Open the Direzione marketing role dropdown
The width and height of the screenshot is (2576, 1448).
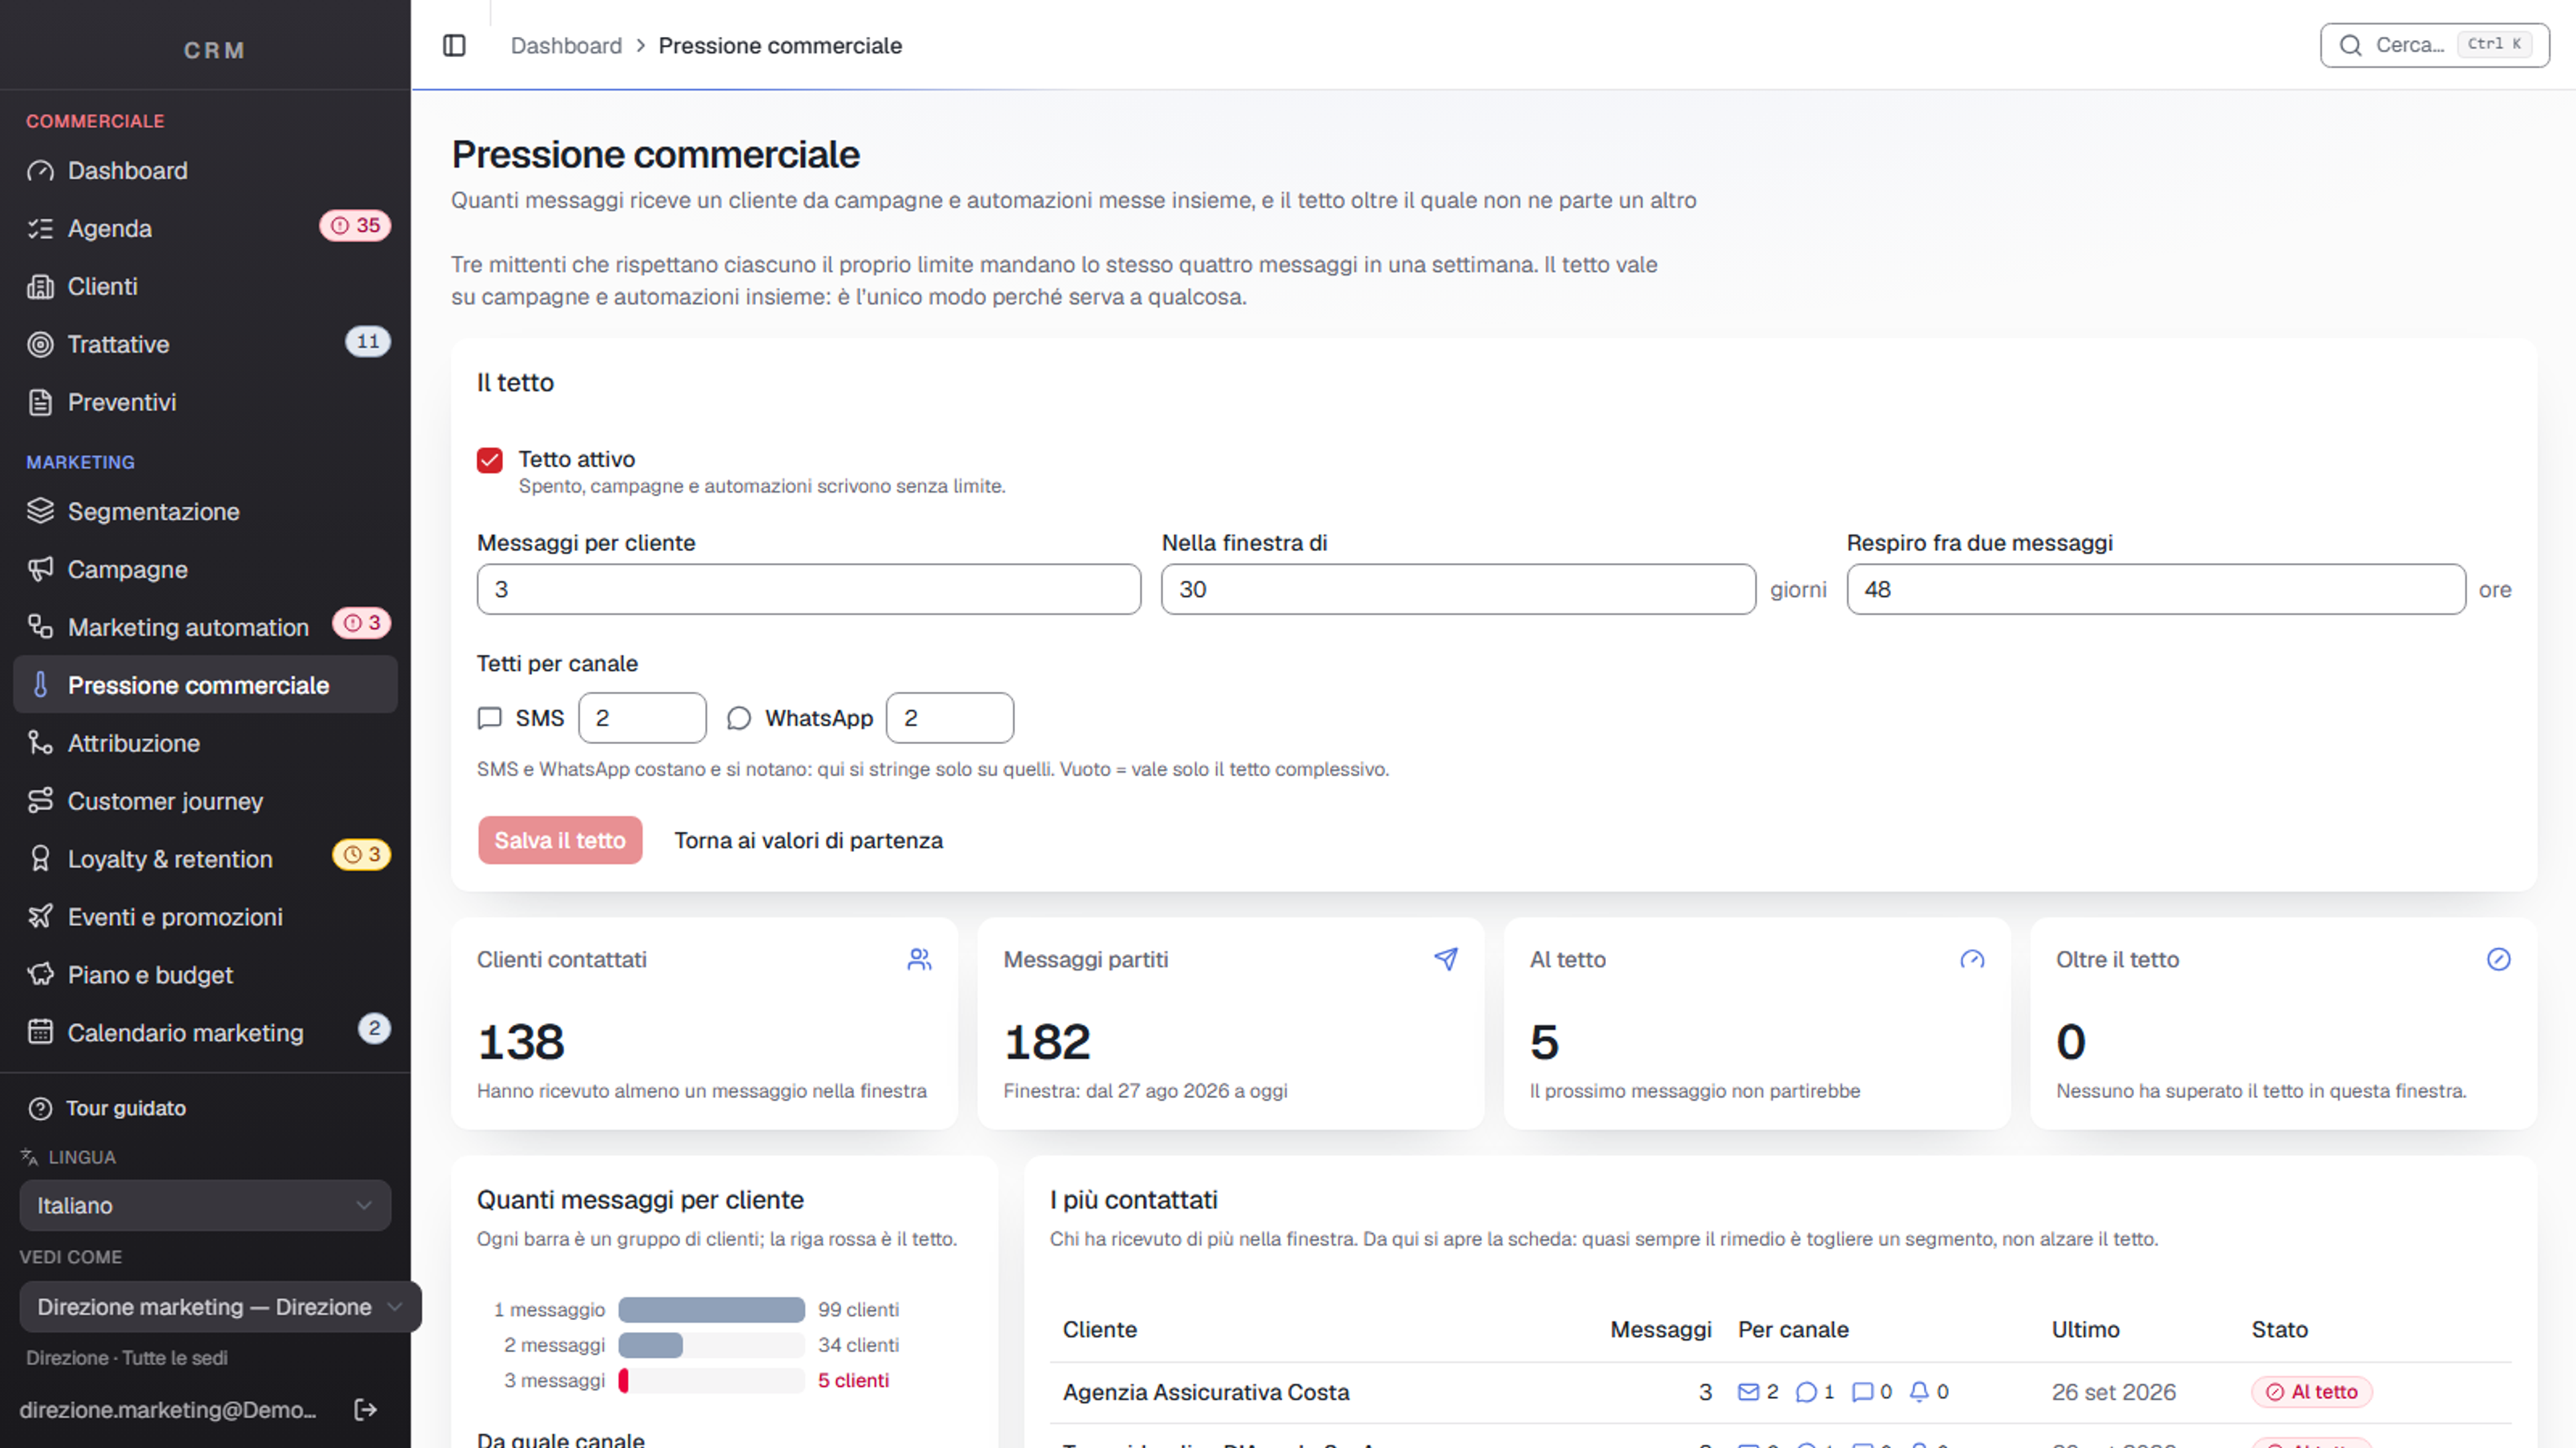220,1308
